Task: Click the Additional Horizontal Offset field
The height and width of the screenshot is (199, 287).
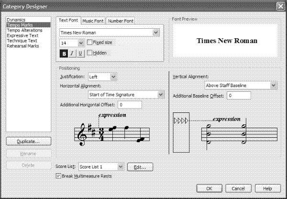Action: [129, 104]
